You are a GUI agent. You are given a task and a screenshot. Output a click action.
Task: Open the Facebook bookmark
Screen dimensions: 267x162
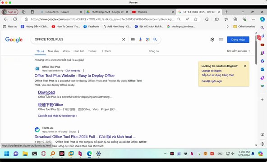pos(91,27)
